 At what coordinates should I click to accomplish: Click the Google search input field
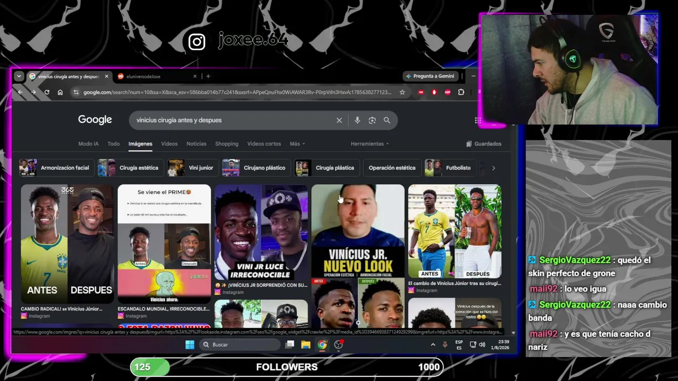tap(233, 120)
